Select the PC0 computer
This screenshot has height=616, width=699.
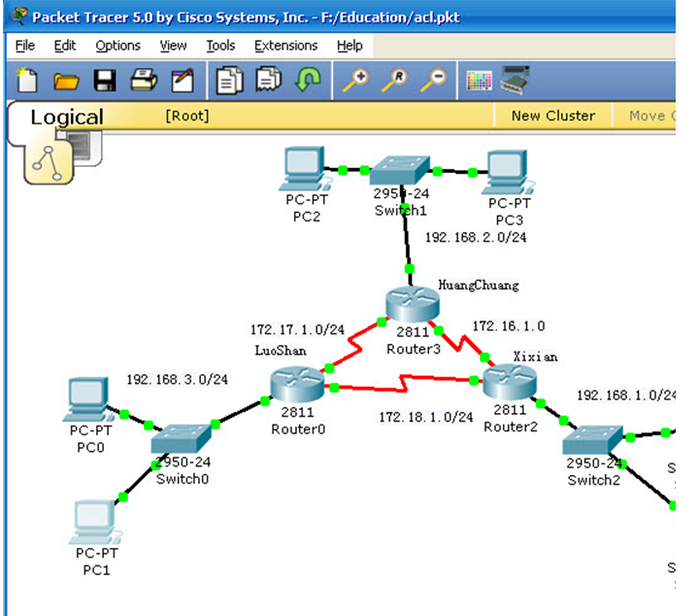[88, 399]
